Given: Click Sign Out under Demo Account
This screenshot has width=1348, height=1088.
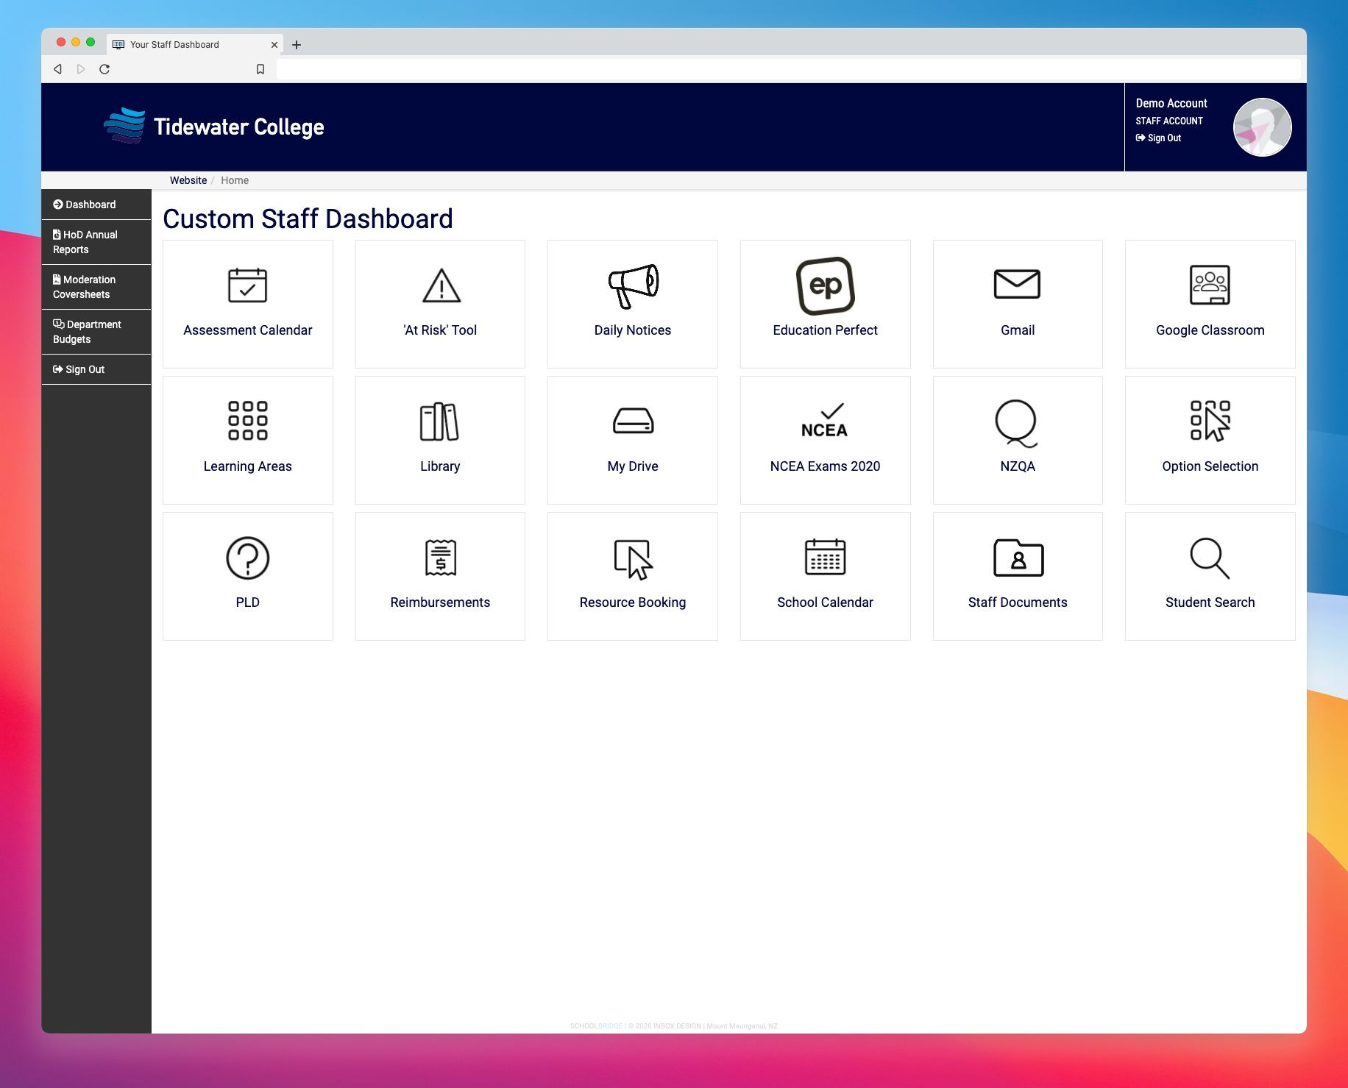Looking at the screenshot, I should click(x=1163, y=138).
